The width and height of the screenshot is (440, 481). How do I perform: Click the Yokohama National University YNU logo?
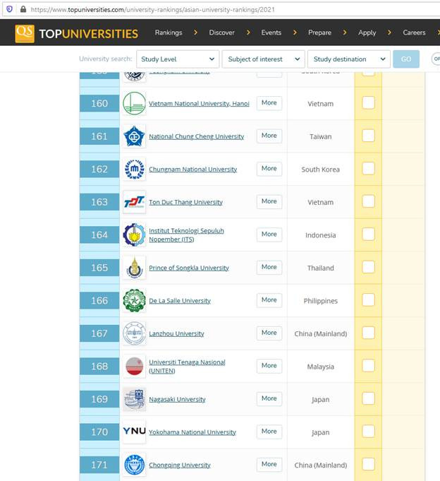134,432
